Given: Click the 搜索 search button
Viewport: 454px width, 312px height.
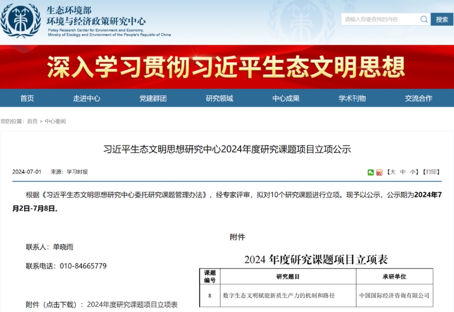Looking at the screenshot, I should pyautogui.click(x=442, y=19).
